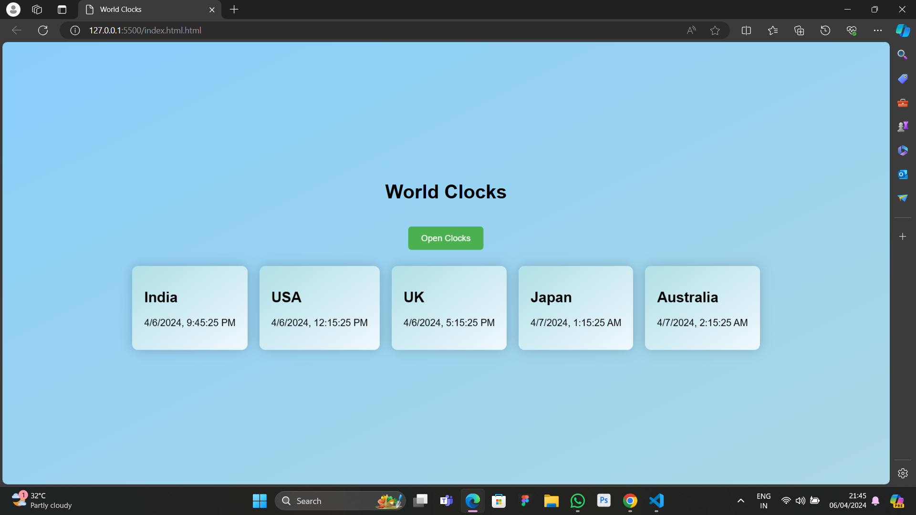Image resolution: width=916 pixels, height=515 pixels.
Task: Open the Favorites list icon
Action: 773,31
